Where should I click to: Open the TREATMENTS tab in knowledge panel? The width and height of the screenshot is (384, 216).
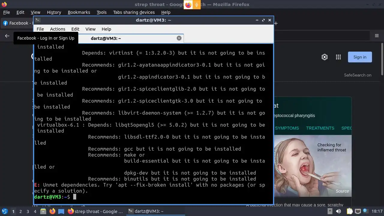point(320,128)
